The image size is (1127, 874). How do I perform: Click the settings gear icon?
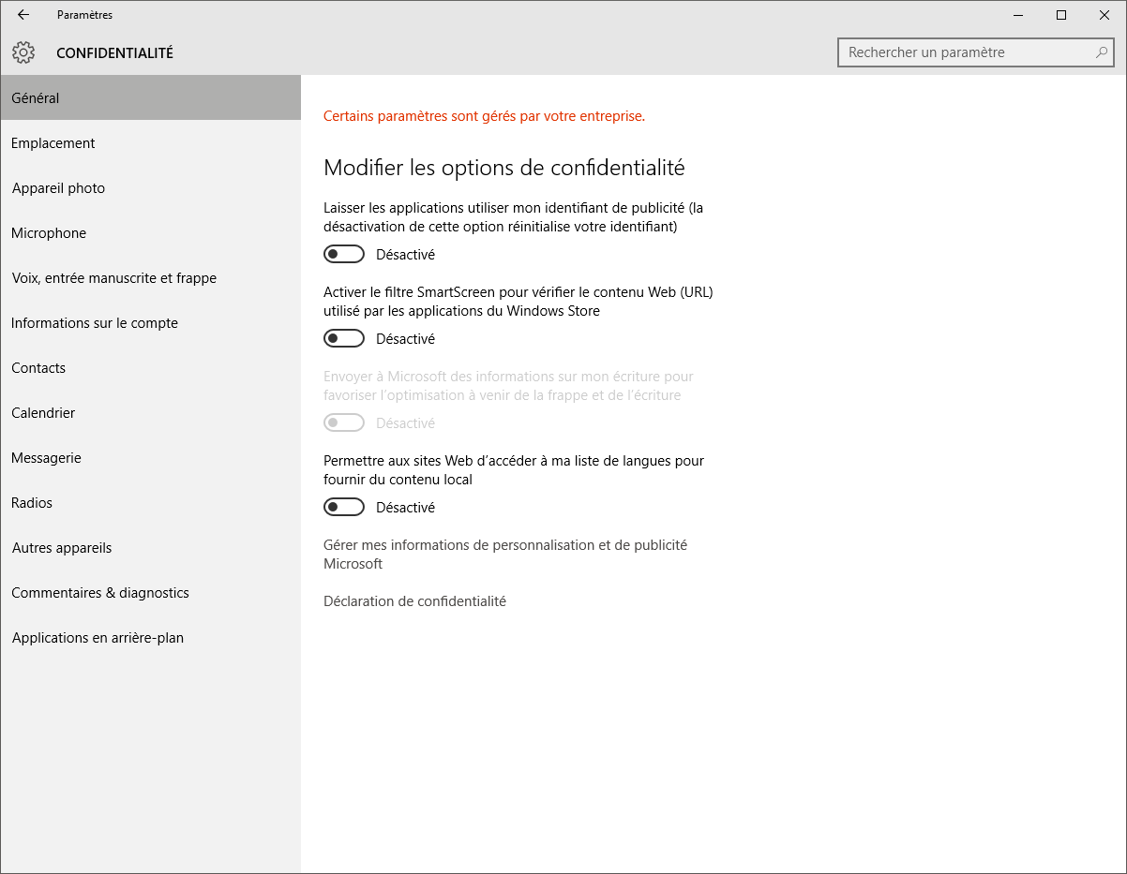23,53
